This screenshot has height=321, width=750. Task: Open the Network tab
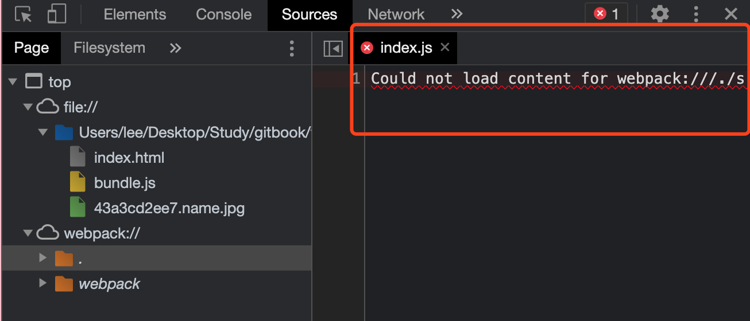pos(396,14)
